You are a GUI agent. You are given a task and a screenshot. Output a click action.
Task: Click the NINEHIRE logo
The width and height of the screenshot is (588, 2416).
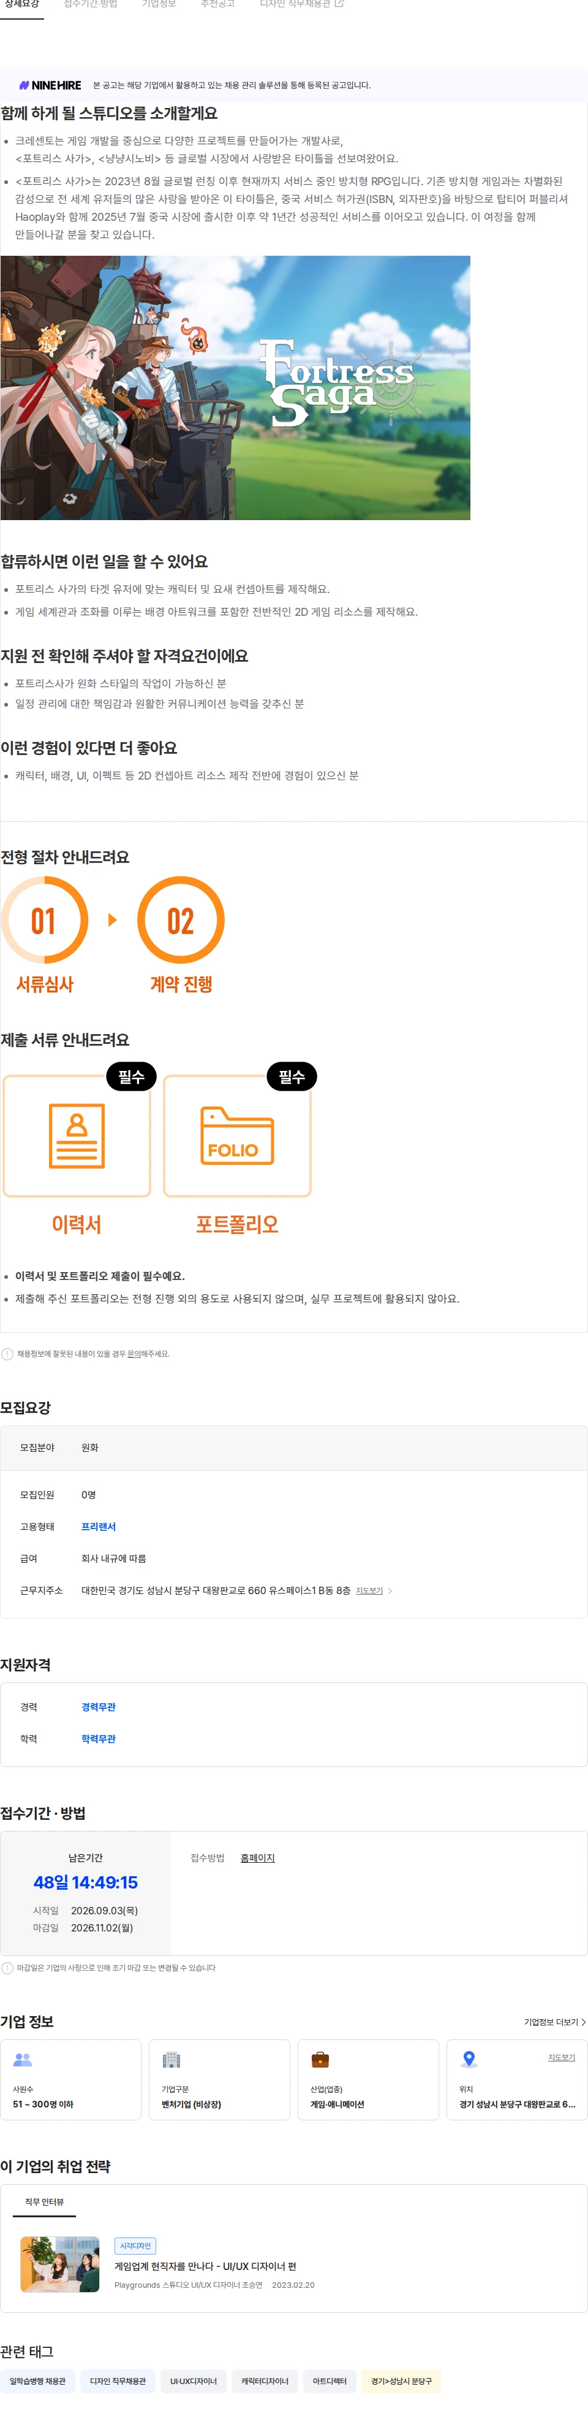click(51, 85)
